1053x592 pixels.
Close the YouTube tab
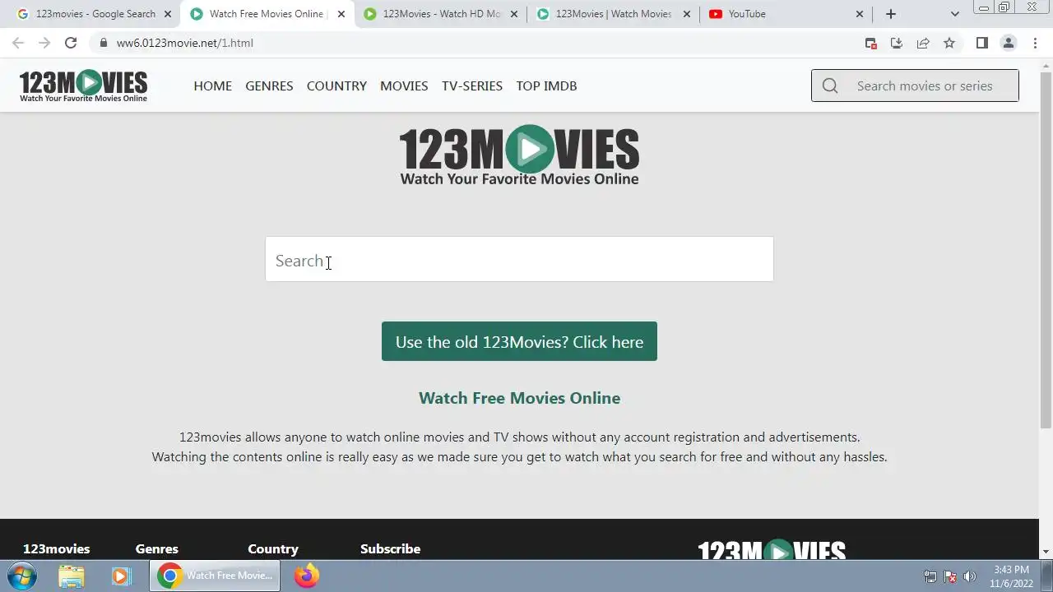[860, 14]
